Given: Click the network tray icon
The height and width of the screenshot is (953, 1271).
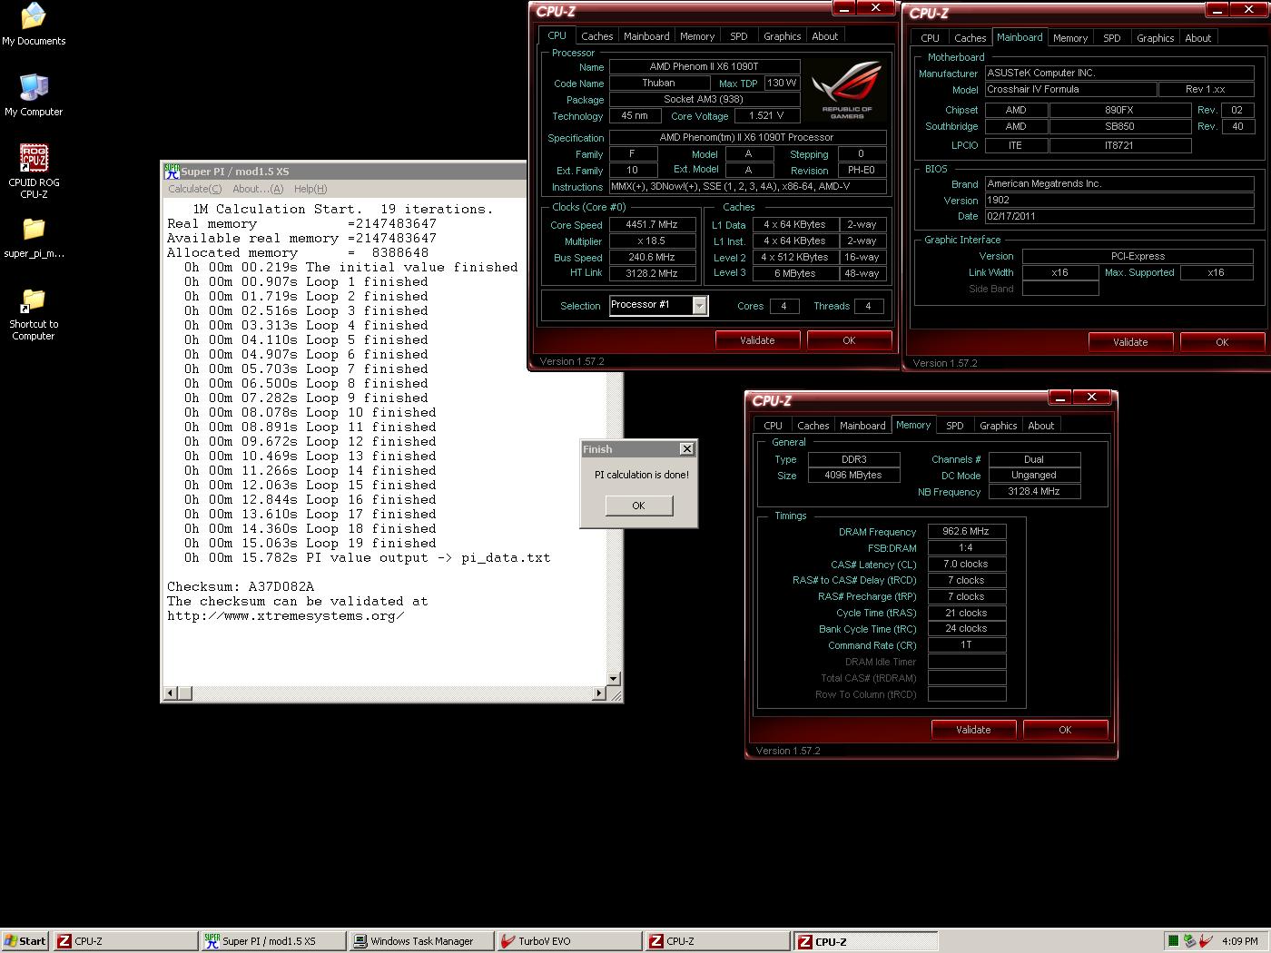Looking at the screenshot, I should coord(1189,941).
